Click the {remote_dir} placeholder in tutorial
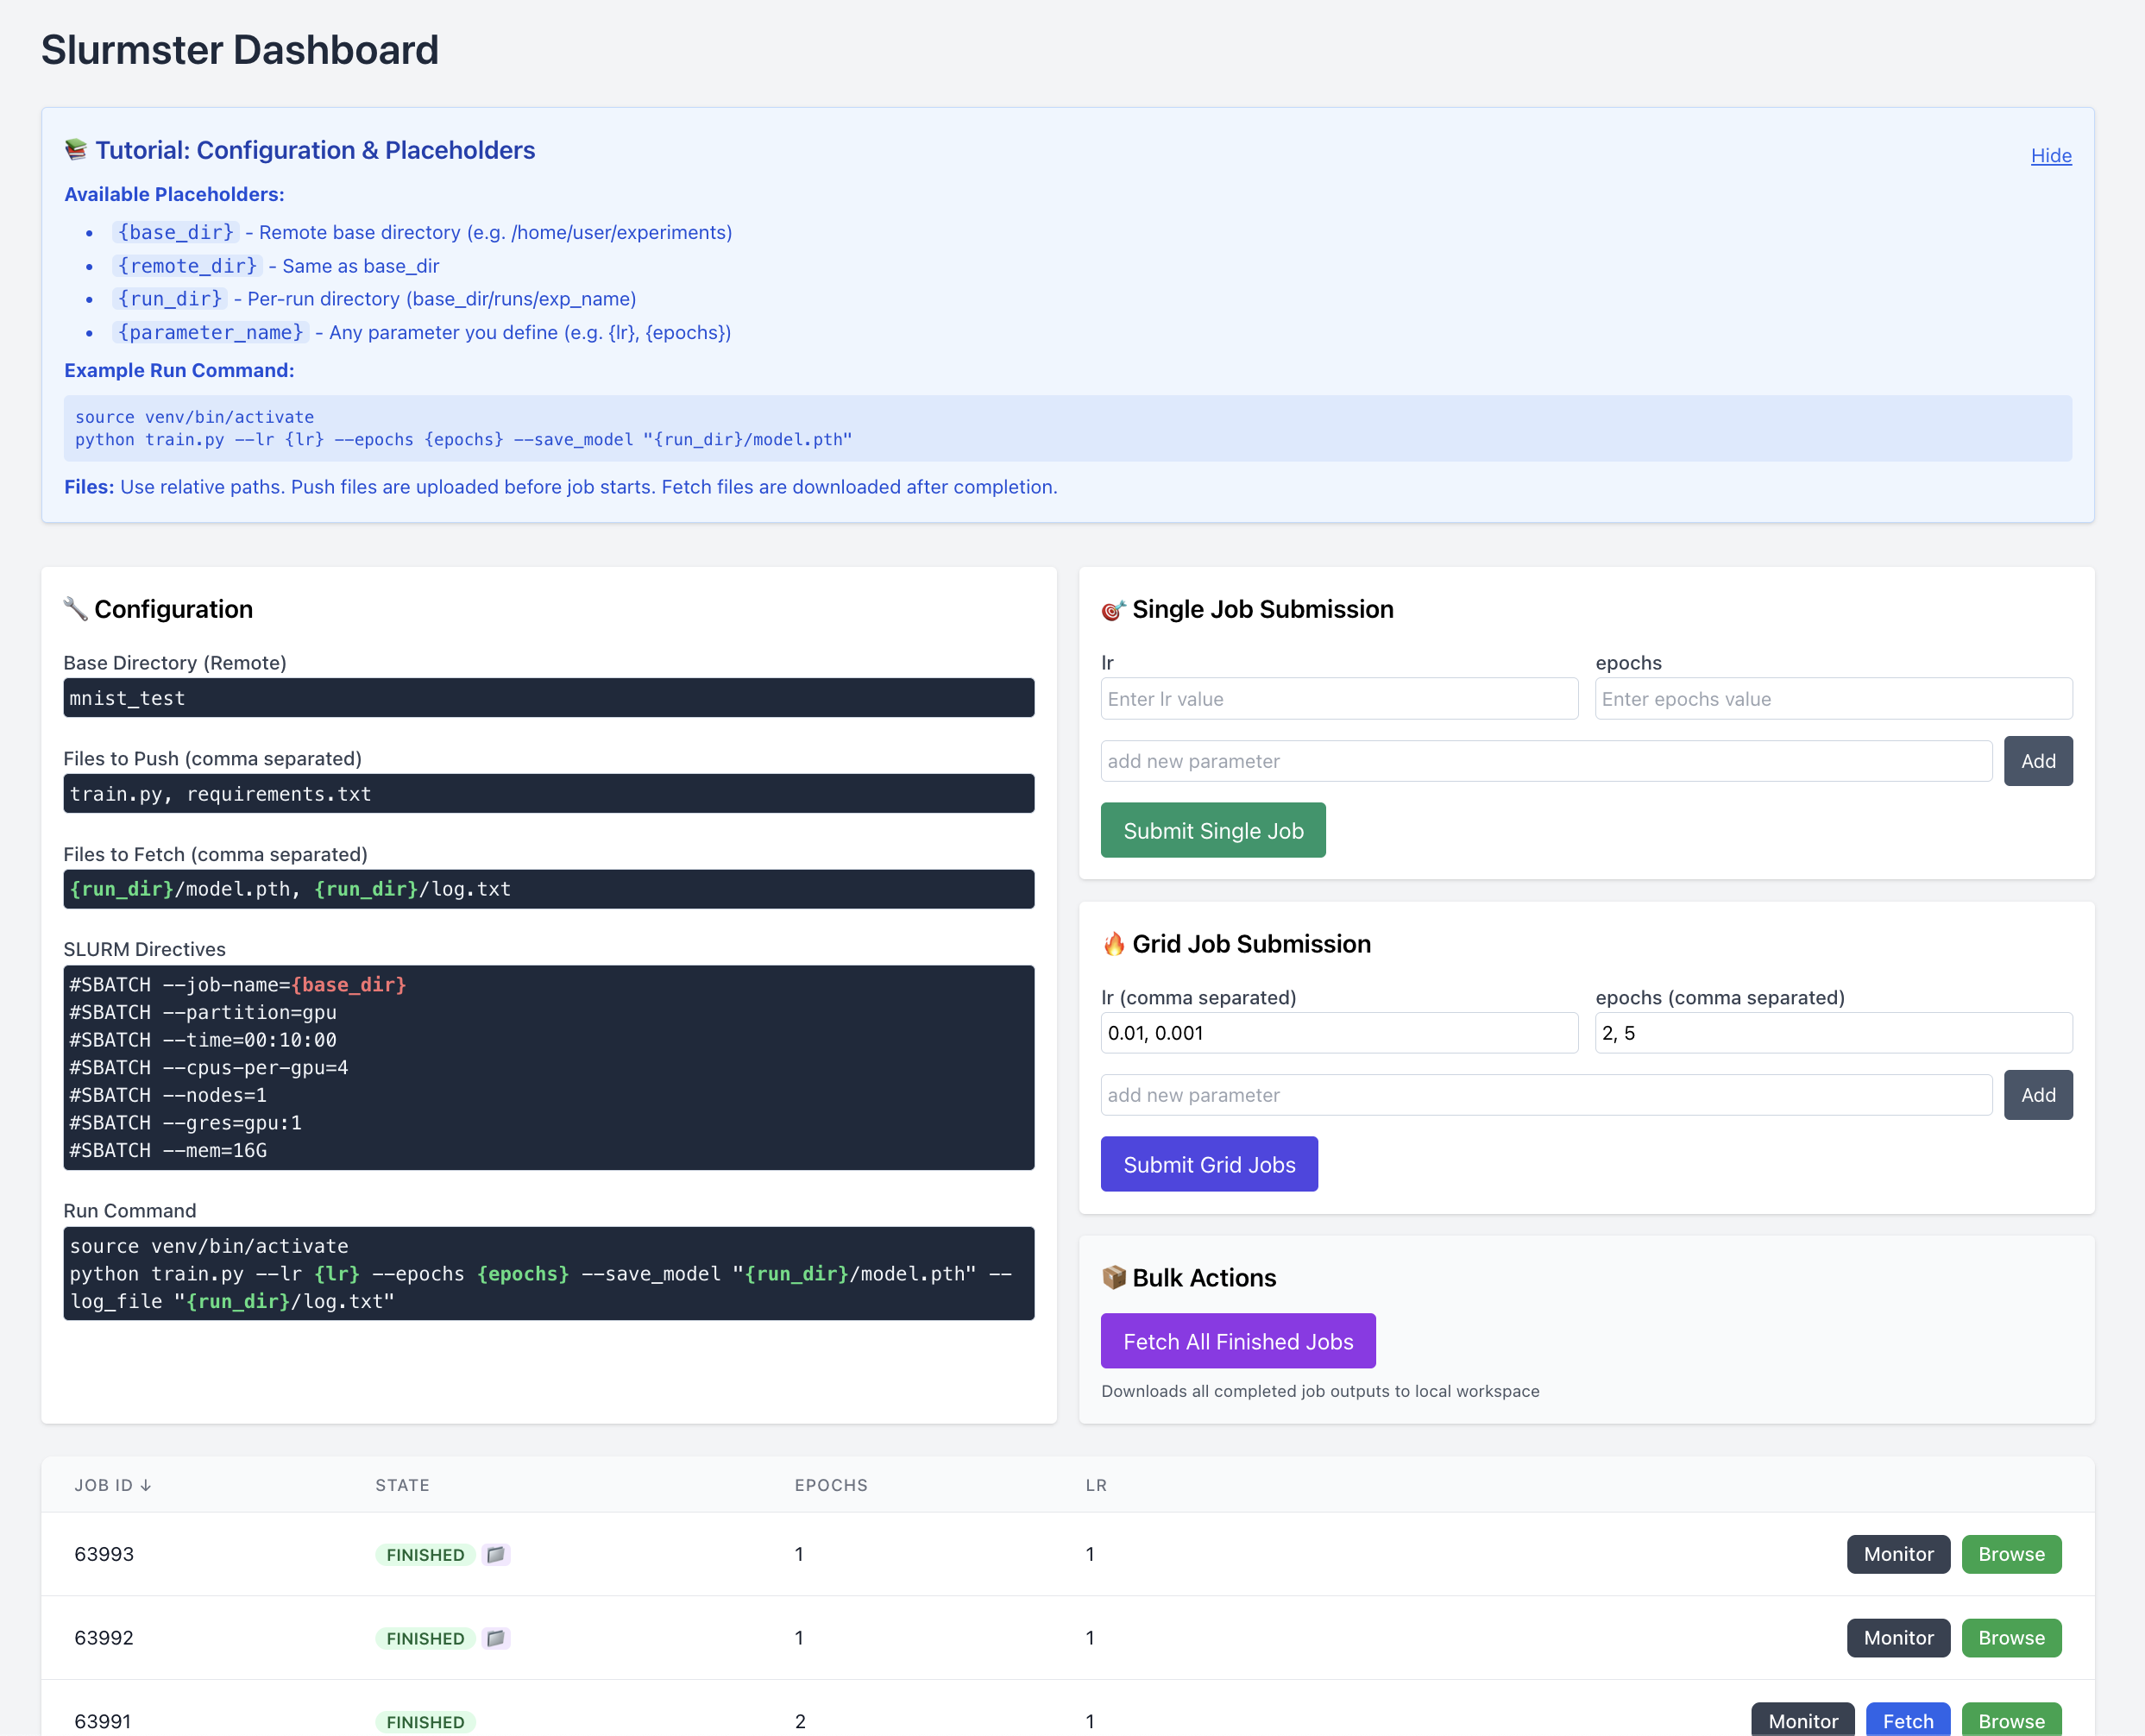2145x1736 pixels. 187,266
